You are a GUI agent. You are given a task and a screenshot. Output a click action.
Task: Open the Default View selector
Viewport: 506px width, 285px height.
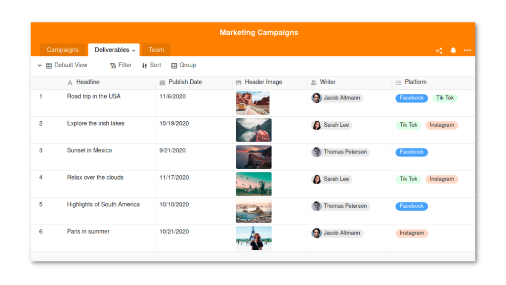[x=67, y=65]
